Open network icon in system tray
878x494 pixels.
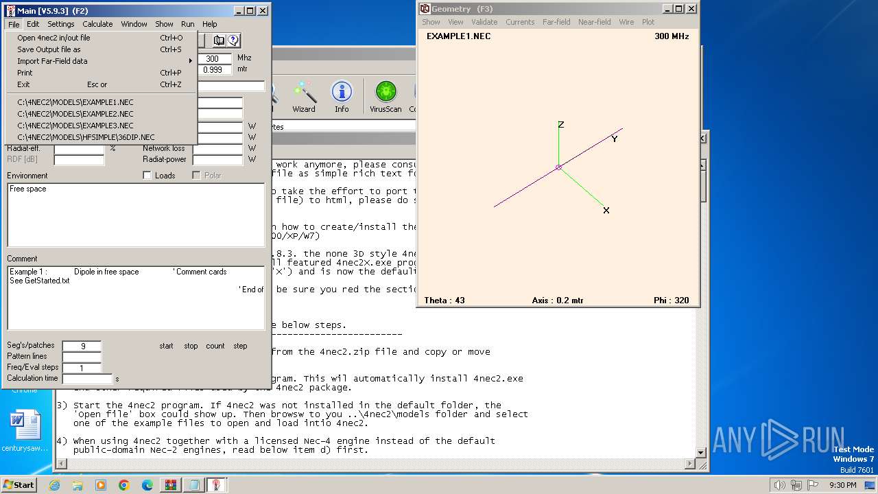[796, 485]
